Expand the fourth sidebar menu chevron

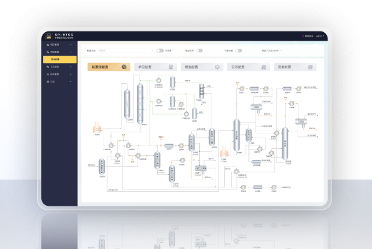(71, 74)
